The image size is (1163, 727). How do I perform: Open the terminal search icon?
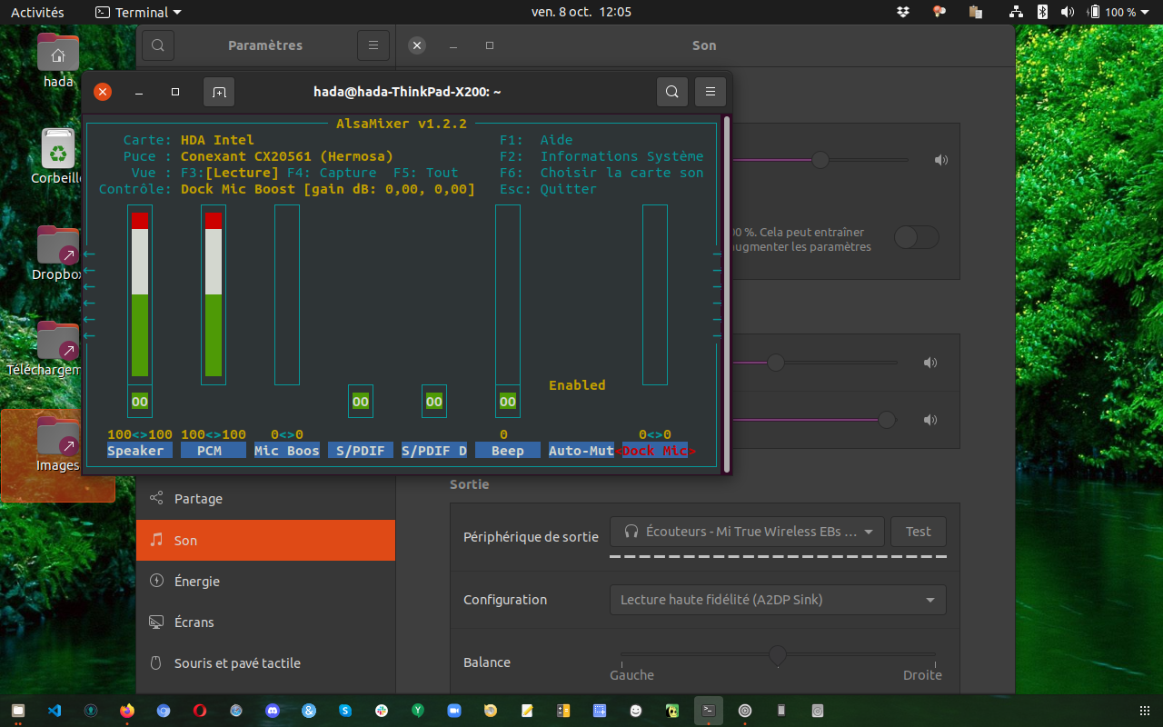coord(671,92)
